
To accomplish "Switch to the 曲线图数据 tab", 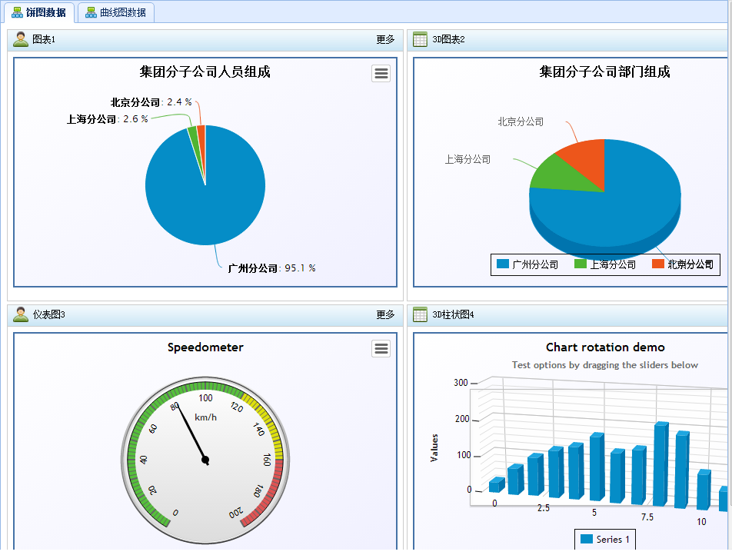I will point(116,12).
